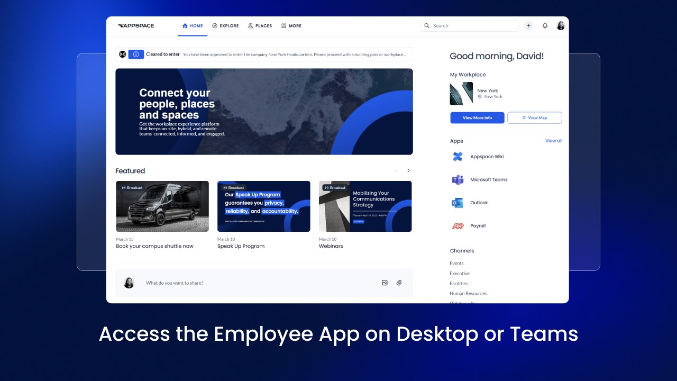677x381 pixels.
Task: Open the Appspace Wiki app icon
Action: tap(458, 157)
